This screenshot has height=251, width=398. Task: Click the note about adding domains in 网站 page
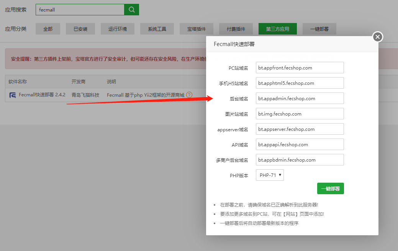[x=272, y=214]
